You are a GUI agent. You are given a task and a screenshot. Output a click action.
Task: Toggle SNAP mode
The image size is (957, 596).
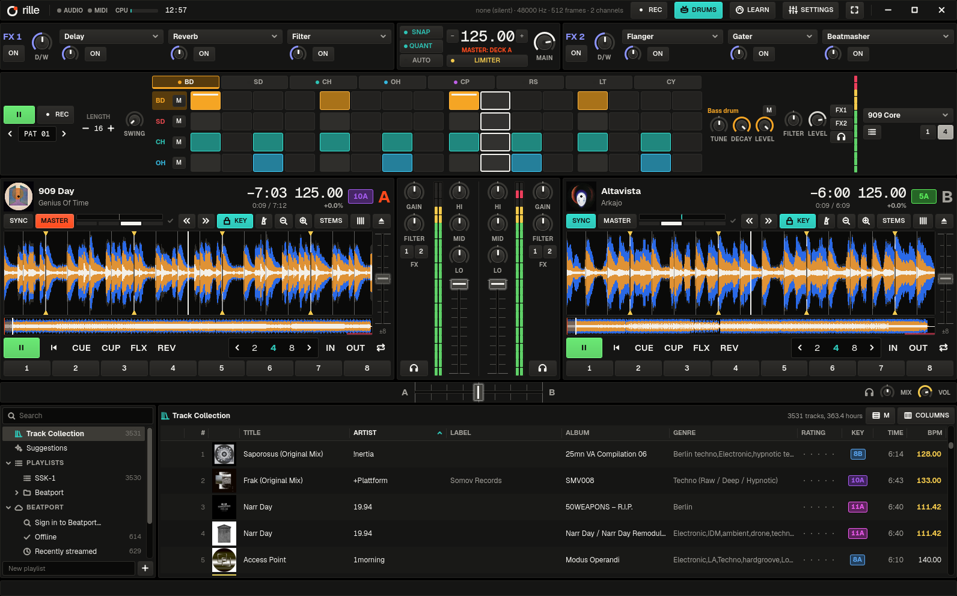click(421, 32)
